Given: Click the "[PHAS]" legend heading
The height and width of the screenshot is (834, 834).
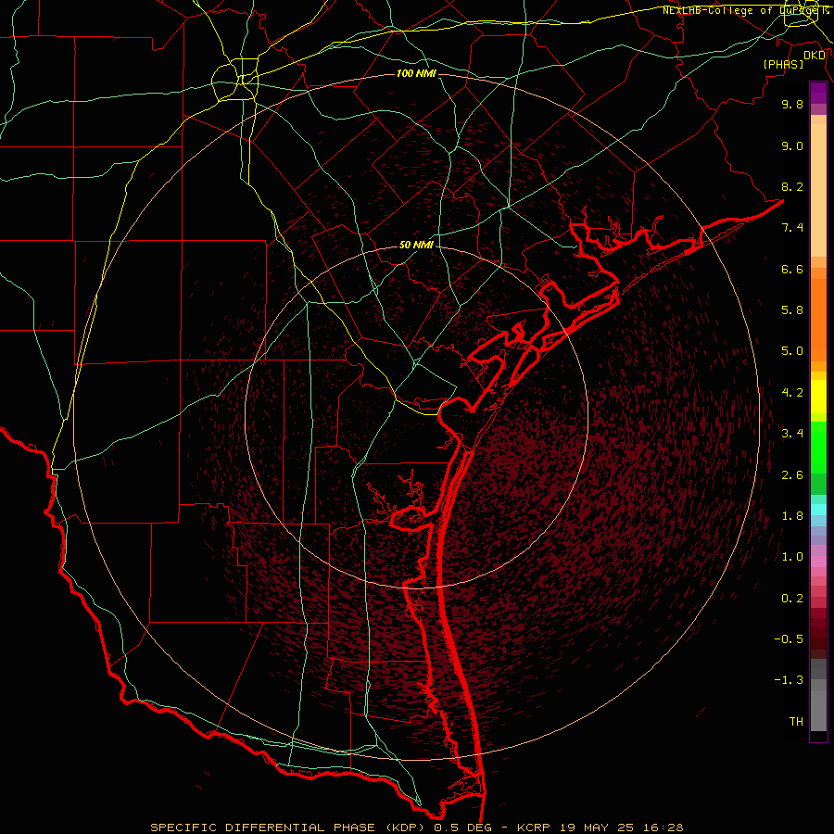Looking at the screenshot, I should pos(783,64).
